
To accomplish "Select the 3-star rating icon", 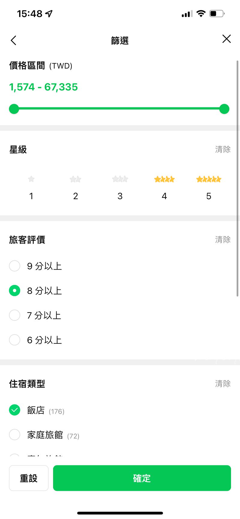I will click(120, 179).
